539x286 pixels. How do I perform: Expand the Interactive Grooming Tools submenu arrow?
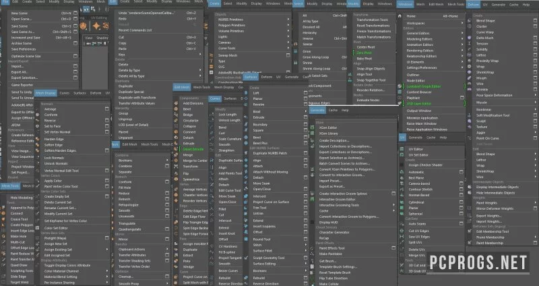coord(393,205)
